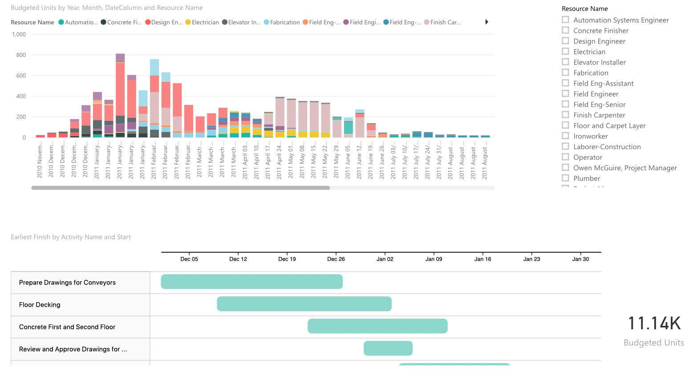Check Owen McGuire, Project Manager checkbox

pos(565,168)
